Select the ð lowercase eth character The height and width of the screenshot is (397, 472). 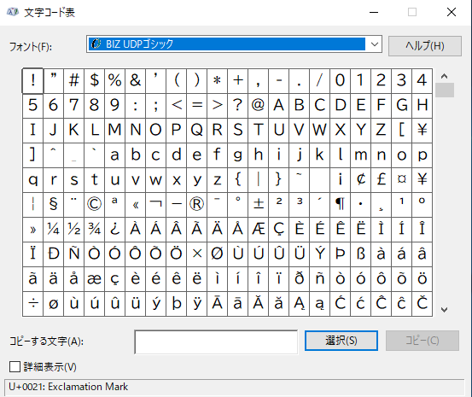point(300,278)
